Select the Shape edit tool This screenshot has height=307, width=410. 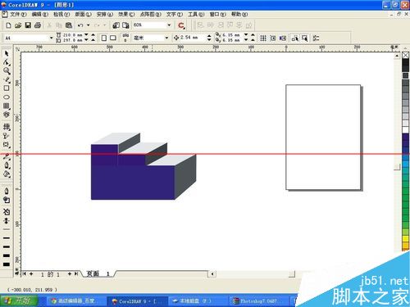point(7,62)
